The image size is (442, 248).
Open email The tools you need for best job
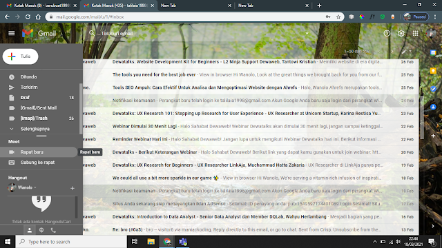[x=251, y=75]
